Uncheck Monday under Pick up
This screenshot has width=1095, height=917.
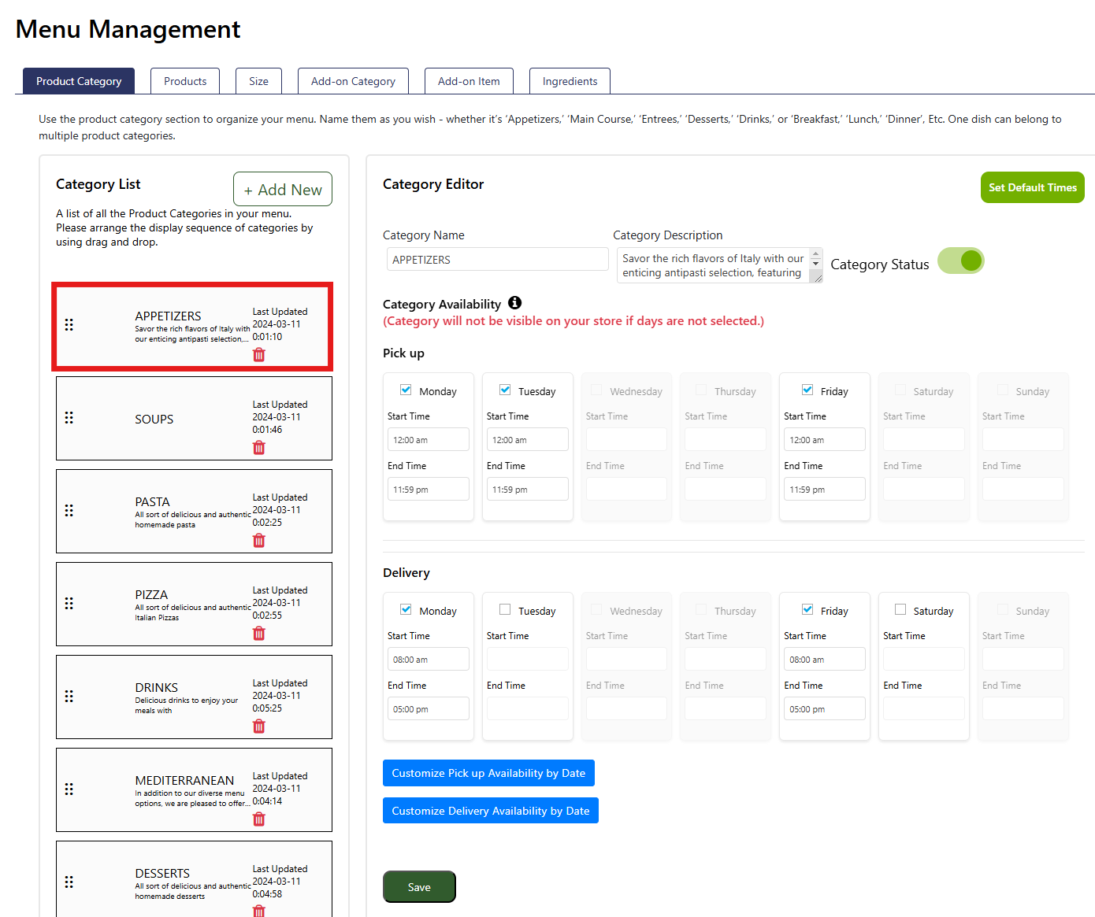pos(406,390)
